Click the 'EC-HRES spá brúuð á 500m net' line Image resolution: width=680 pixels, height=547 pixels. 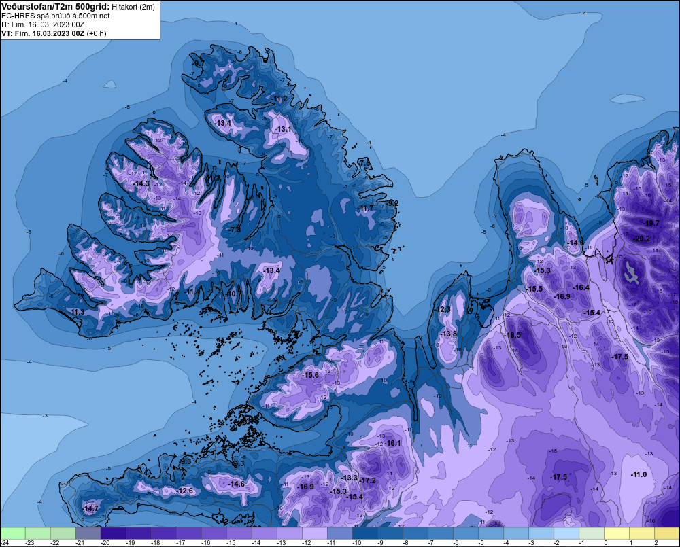56,16
